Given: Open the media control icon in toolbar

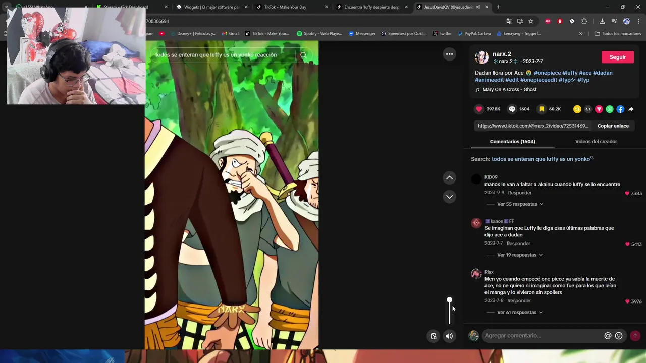Looking at the screenshot, I should [x=614, y=21].
